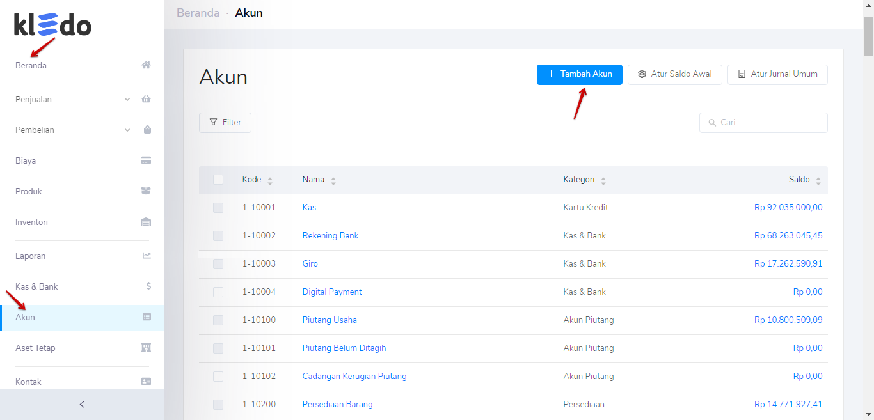The height and width of the screenshot is (420, 874).
Task: Check the checkbox for the Giro row
Action: [x=218, y=263]
